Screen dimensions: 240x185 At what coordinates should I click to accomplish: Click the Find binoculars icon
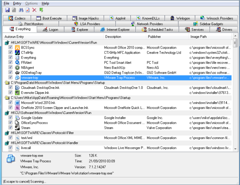[21, 10]
